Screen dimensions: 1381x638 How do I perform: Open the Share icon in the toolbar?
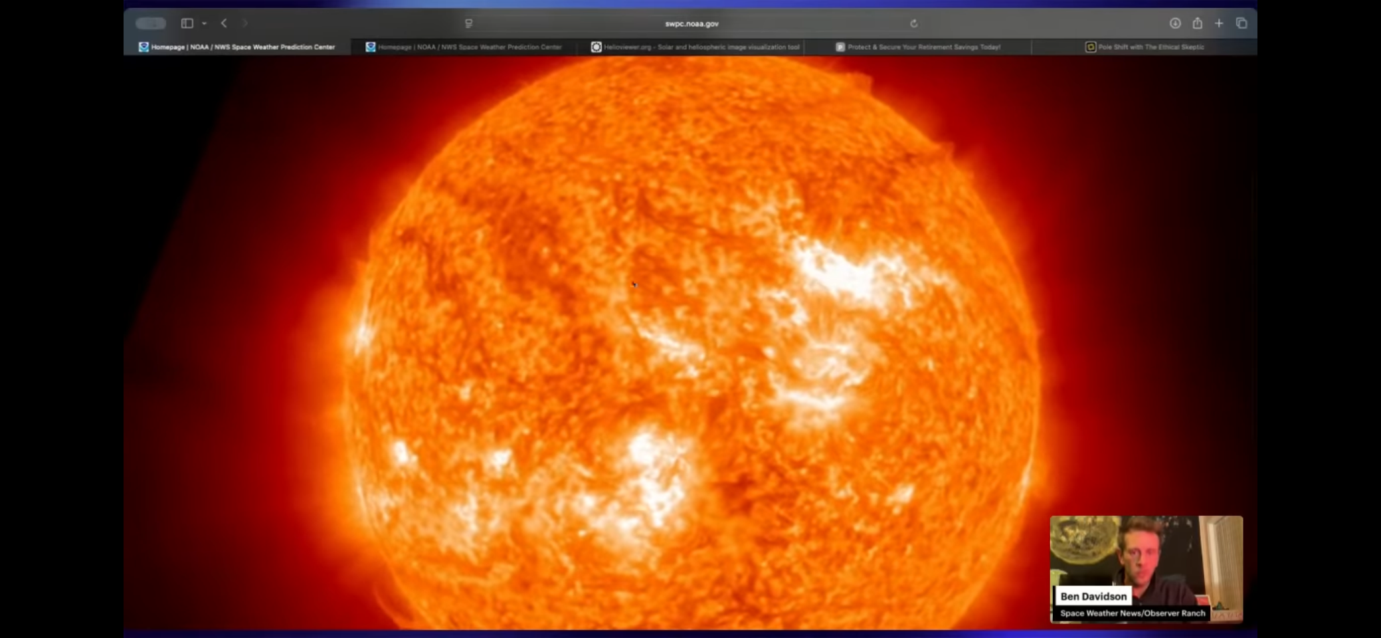coord(1197,23)
